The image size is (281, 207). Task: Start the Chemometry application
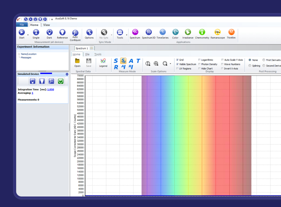(202, 33)
